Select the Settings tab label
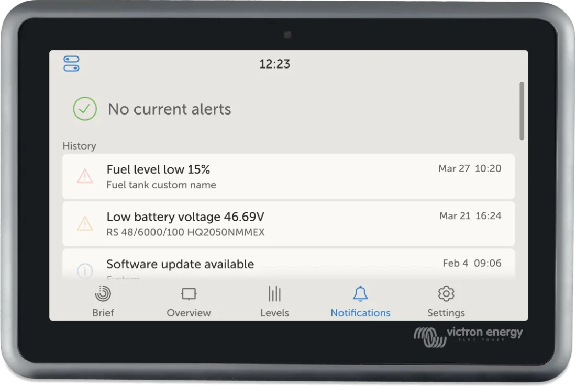Viewport: 576px width, 387px height. point(446,313)
